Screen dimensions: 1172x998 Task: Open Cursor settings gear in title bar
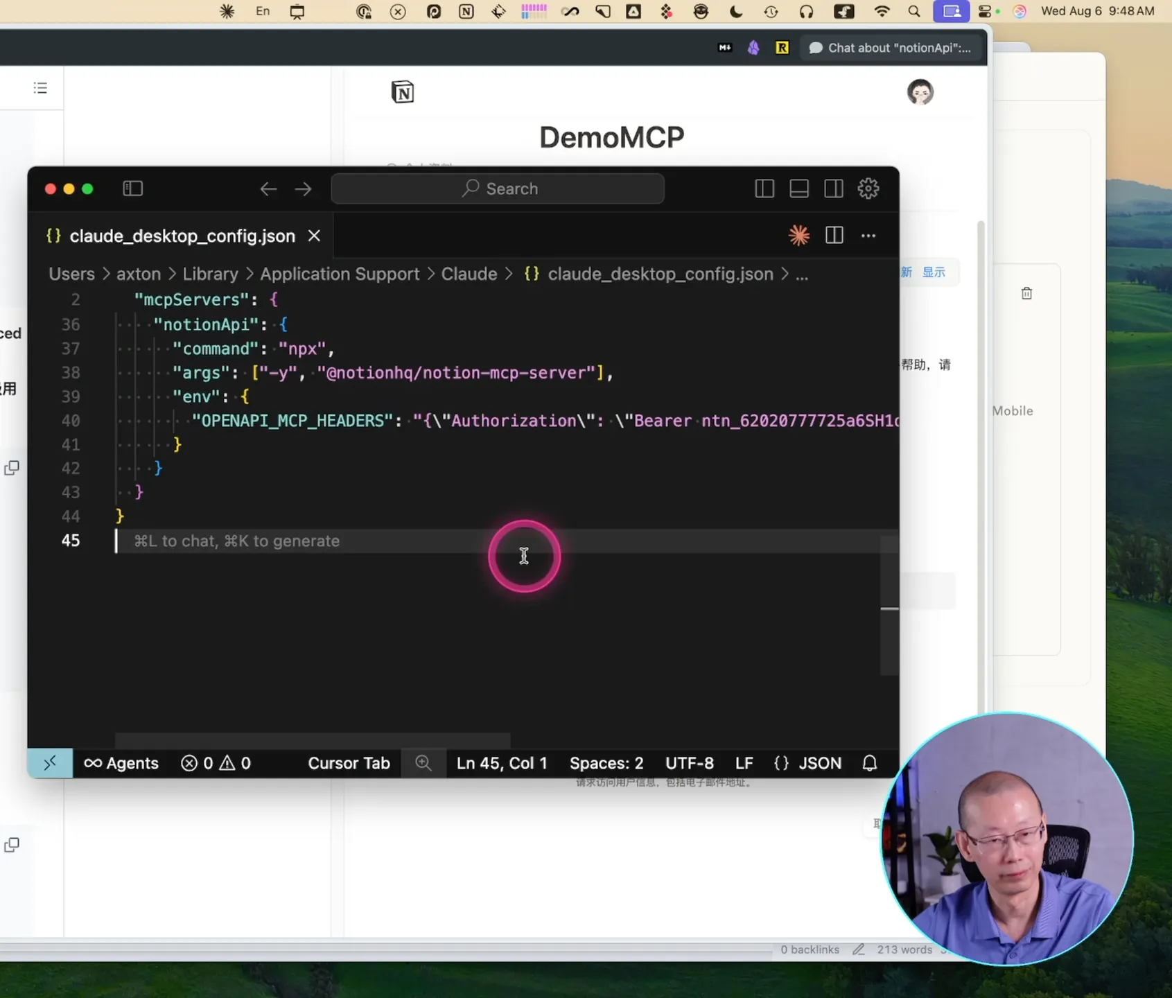pos(868,189)
